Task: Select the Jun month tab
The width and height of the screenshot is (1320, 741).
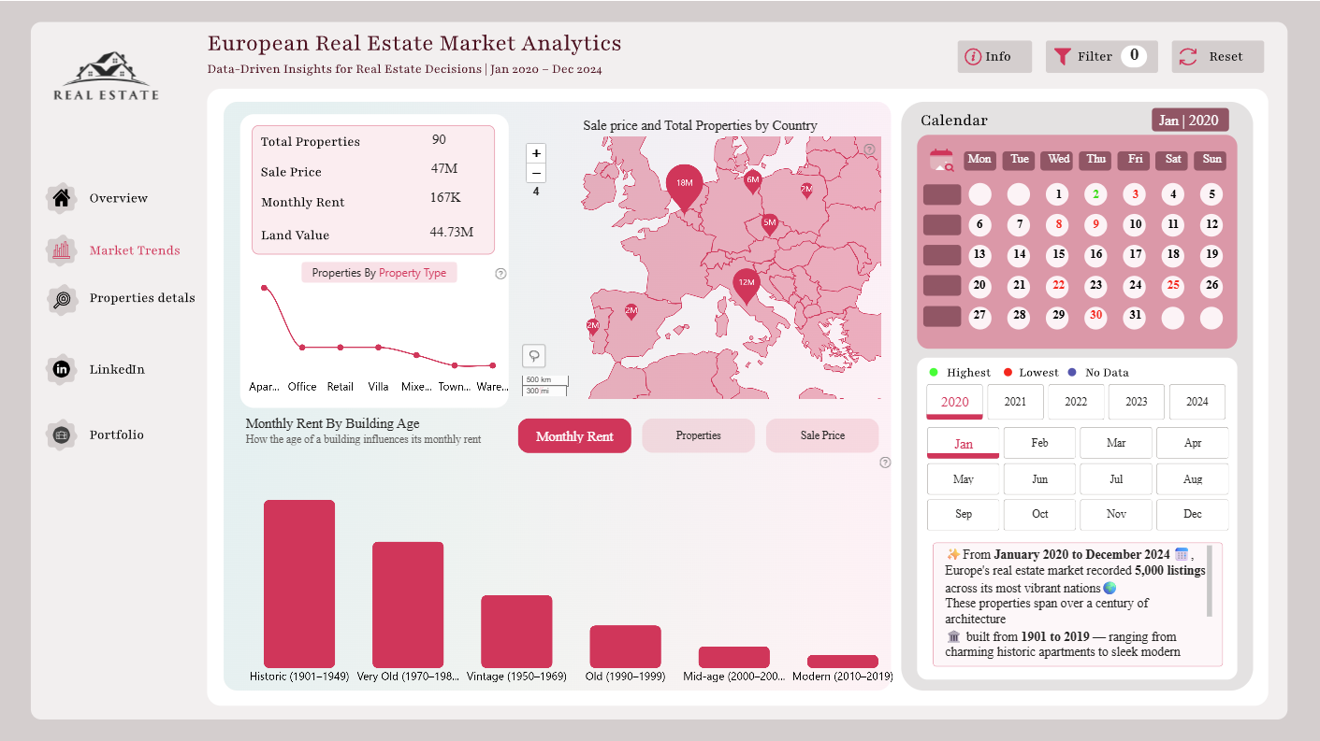Action: click(x=1039, y=478)
